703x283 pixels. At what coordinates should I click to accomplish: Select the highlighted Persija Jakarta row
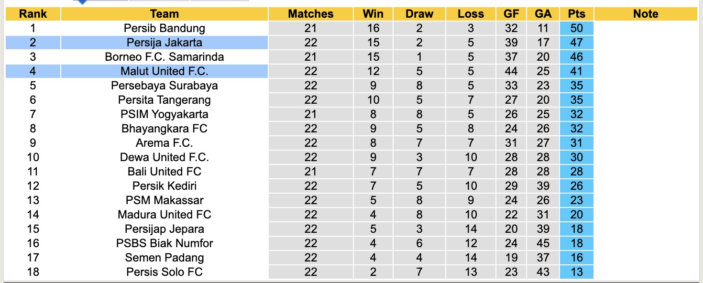pos(164,43)
